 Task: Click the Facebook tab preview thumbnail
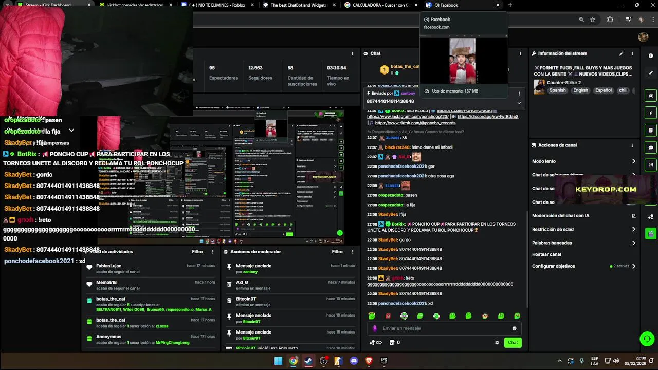click(463, 61)
